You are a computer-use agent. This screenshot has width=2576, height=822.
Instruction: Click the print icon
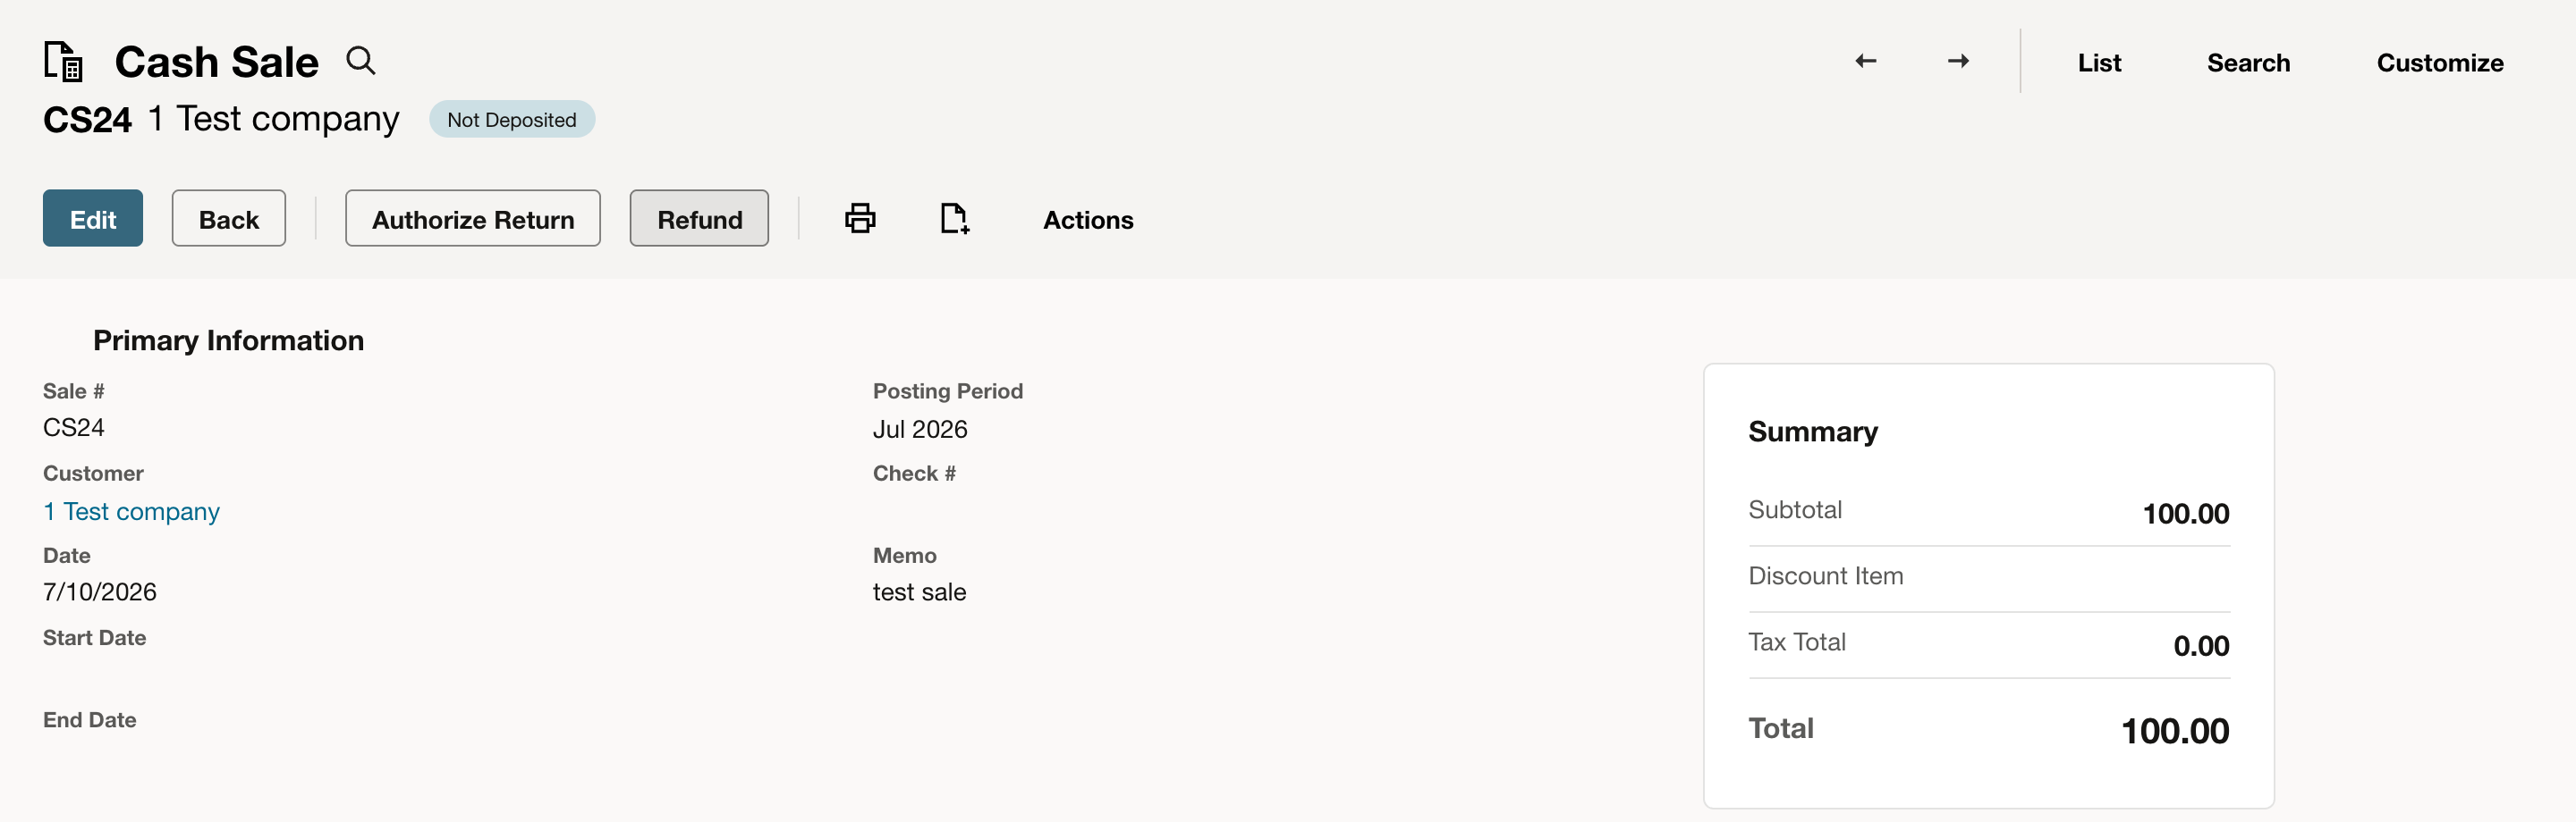(860, 219)
